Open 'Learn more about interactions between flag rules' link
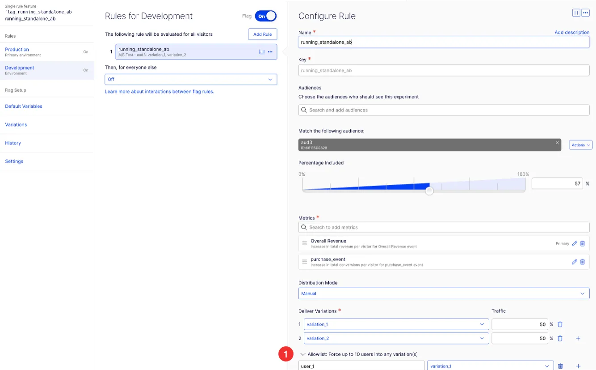 (159, 91)
